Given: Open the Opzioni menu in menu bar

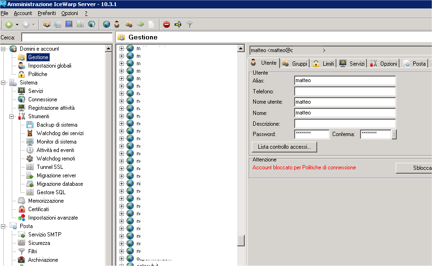Looking at the screenshot, I should click(x=70, y=13).
